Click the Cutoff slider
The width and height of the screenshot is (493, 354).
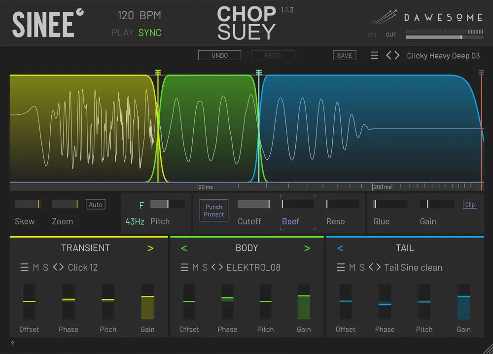click(253, 204)
